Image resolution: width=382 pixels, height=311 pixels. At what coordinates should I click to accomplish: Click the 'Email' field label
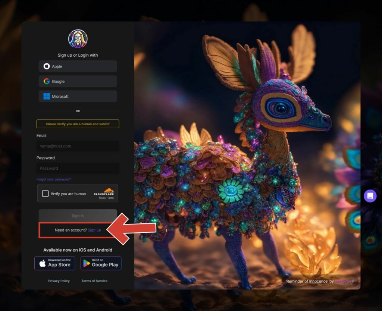pos(41,136)
